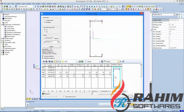Open the first default dropdown in dialog toolbar
The width and height of the screenshot is (184, 112).
pyautogui.click(x=100, y=62)
